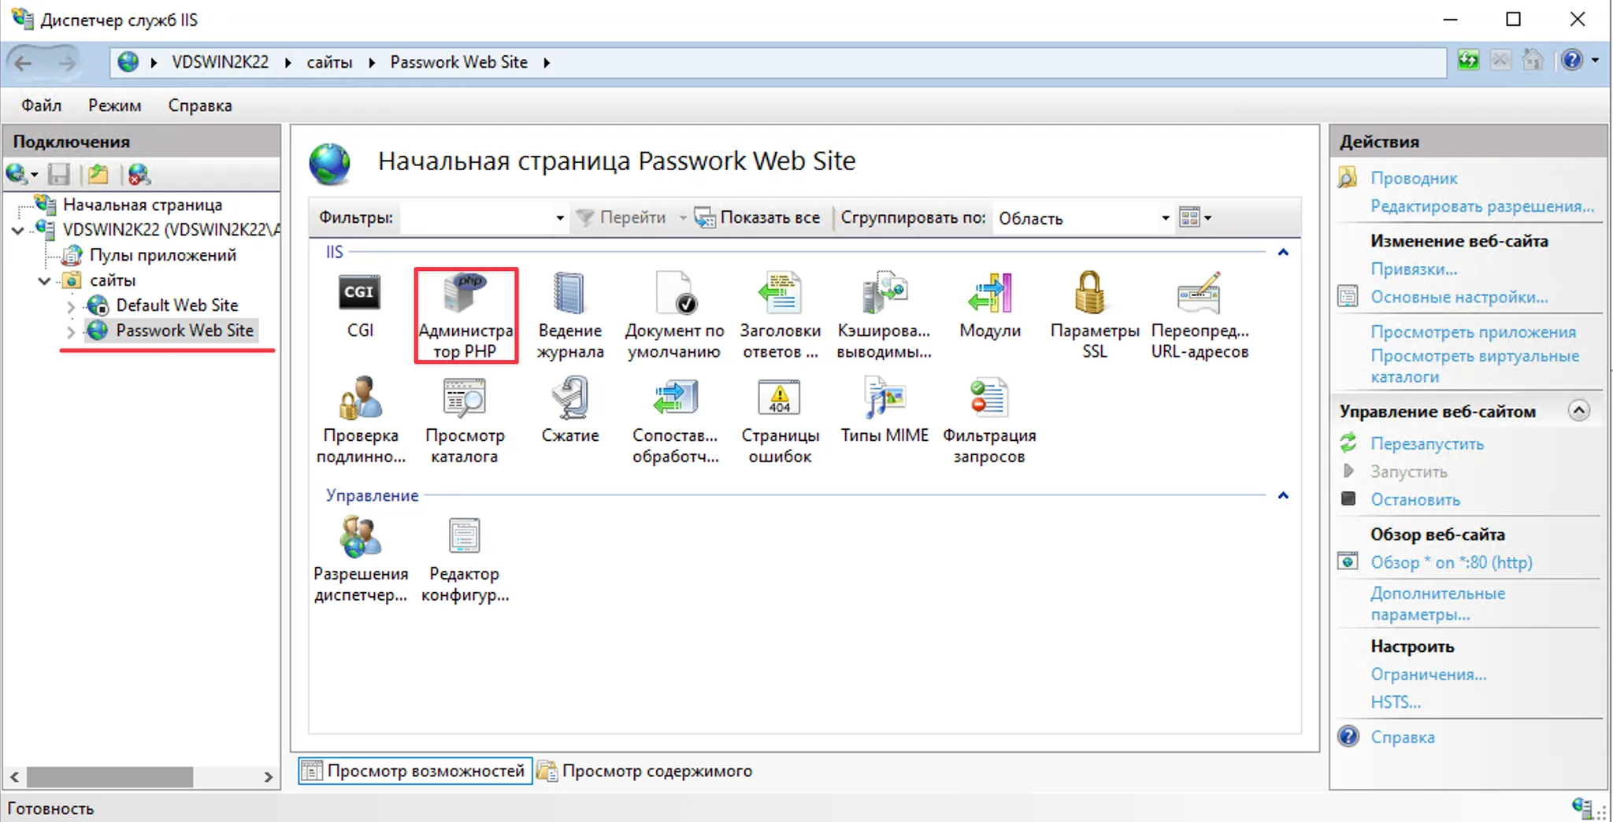Open Разрешения диспетчера IIS icon

(x=360, y=536)
